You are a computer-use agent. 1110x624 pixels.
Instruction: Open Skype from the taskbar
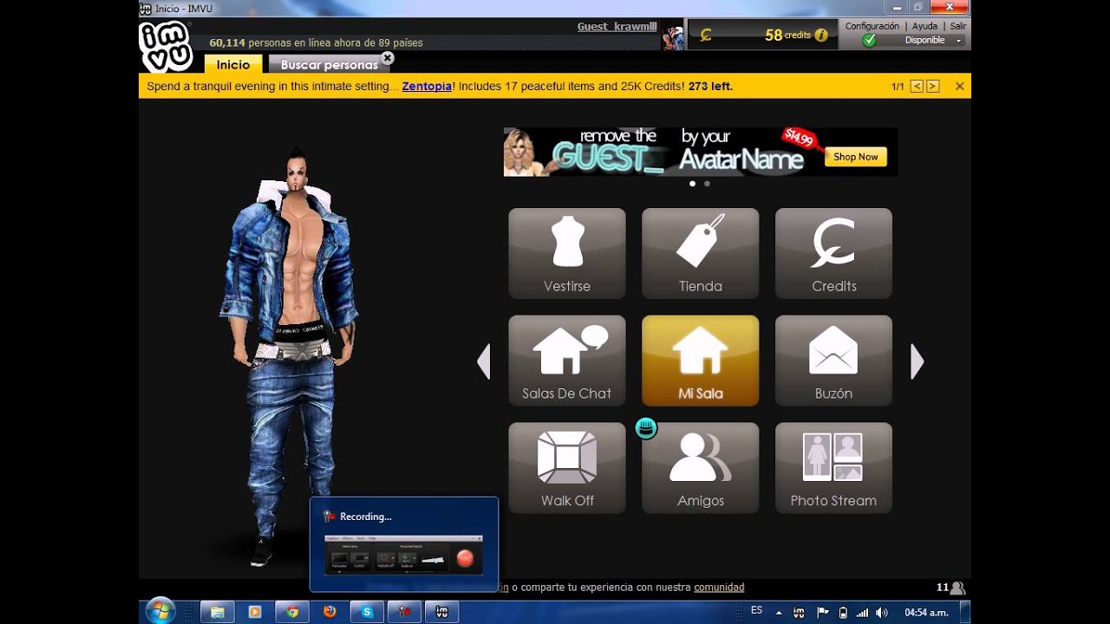367,611
